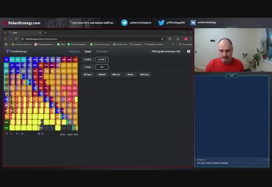The width and height of the screenshot is (272, 187).
Task: Click the settings icon under the range grid
Action: pyautogui.click(x=7, y=134)
